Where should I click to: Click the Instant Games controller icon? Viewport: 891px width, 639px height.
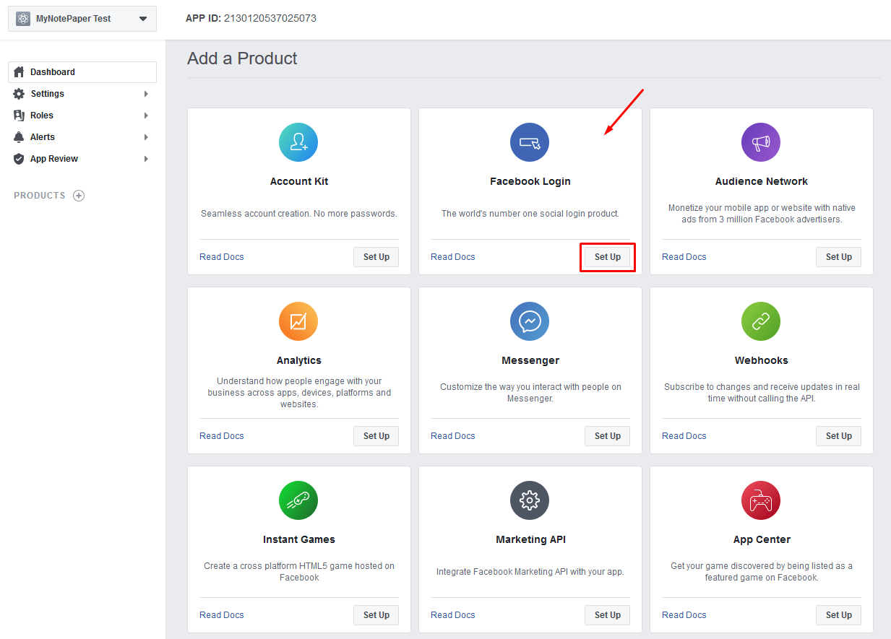click(x=298, y=500)
